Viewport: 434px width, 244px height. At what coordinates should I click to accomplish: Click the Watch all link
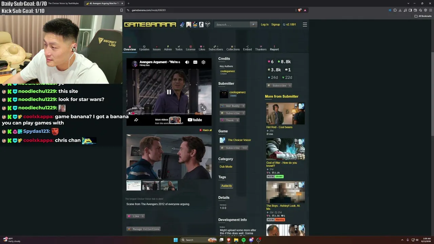(x=205, y=130)
